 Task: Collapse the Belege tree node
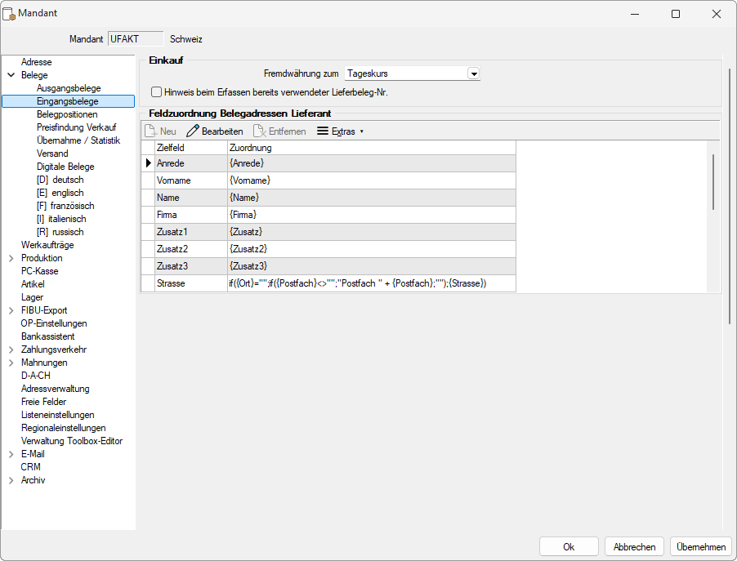[x=11, y=75]
